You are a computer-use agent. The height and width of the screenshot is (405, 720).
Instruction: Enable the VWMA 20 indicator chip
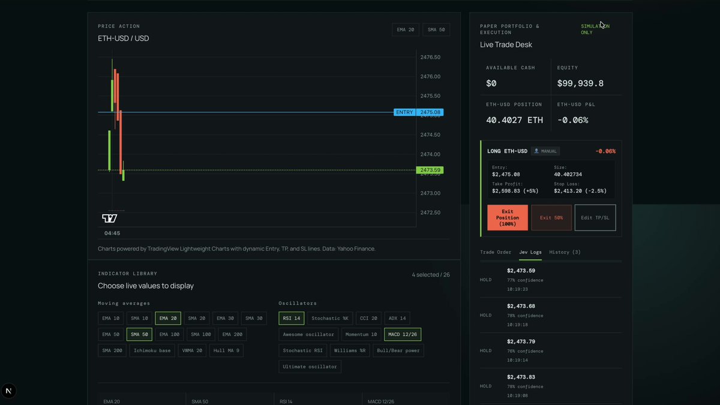coord(193,350)
